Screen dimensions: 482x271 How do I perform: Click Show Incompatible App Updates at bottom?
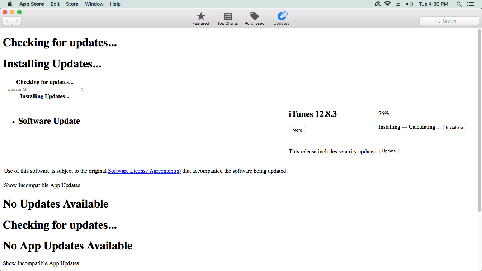(41, 263)
